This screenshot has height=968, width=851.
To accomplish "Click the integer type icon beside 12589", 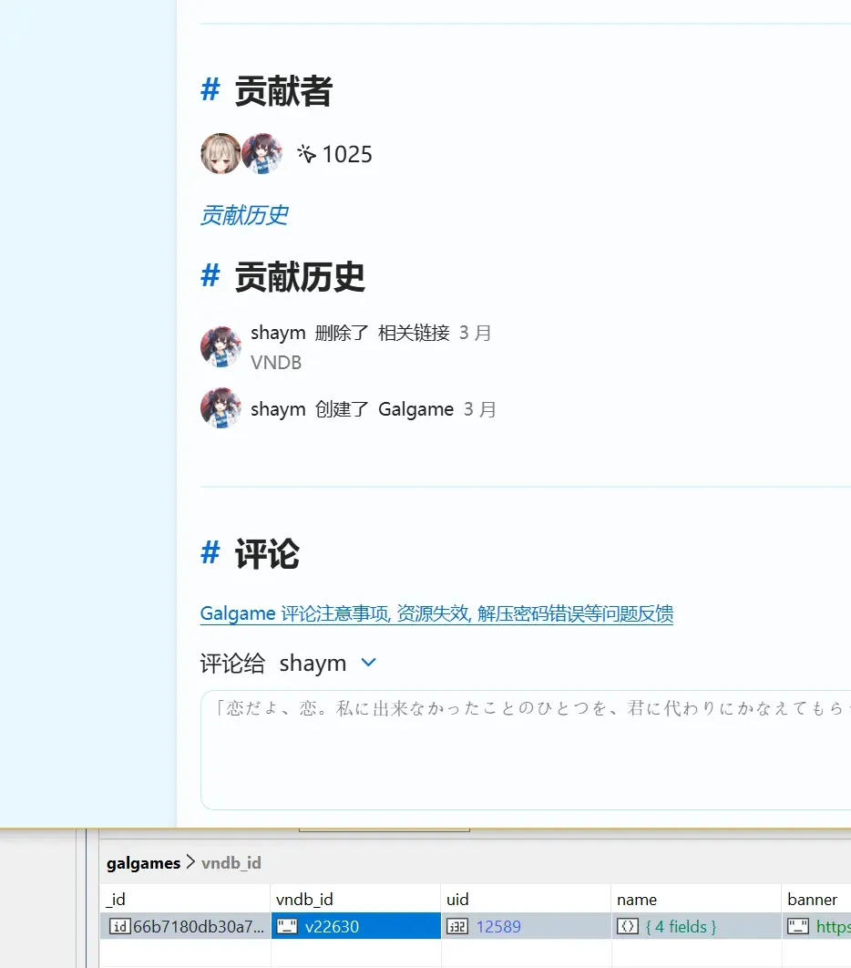I will (x=457, y=927).
